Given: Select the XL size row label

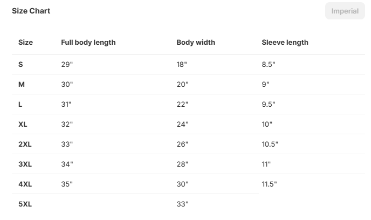Looking at the screenshot, I should pos(23,124).
